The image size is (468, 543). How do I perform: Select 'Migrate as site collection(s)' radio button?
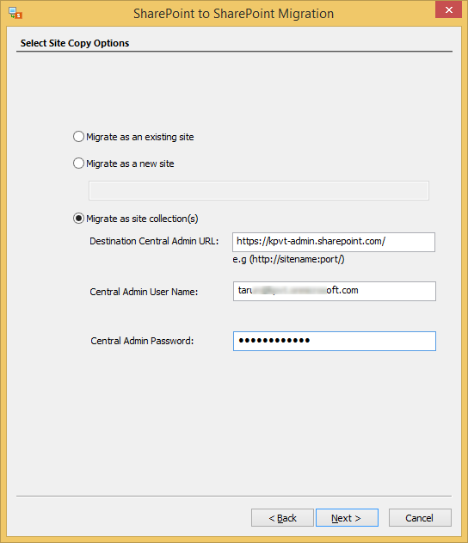[x=78, y=219]
